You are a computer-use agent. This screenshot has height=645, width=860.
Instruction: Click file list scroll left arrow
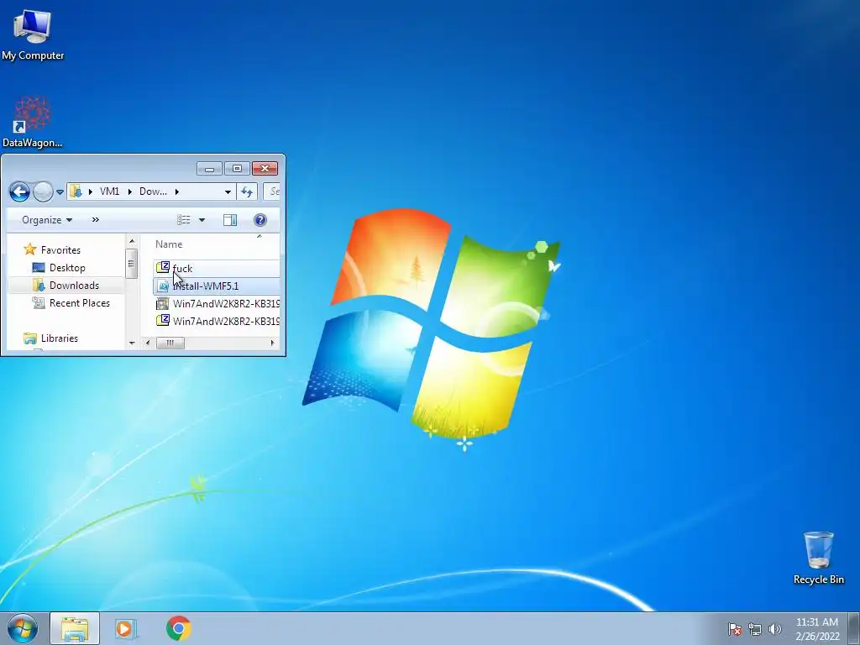pyautogui.click(x=148, y=343)
